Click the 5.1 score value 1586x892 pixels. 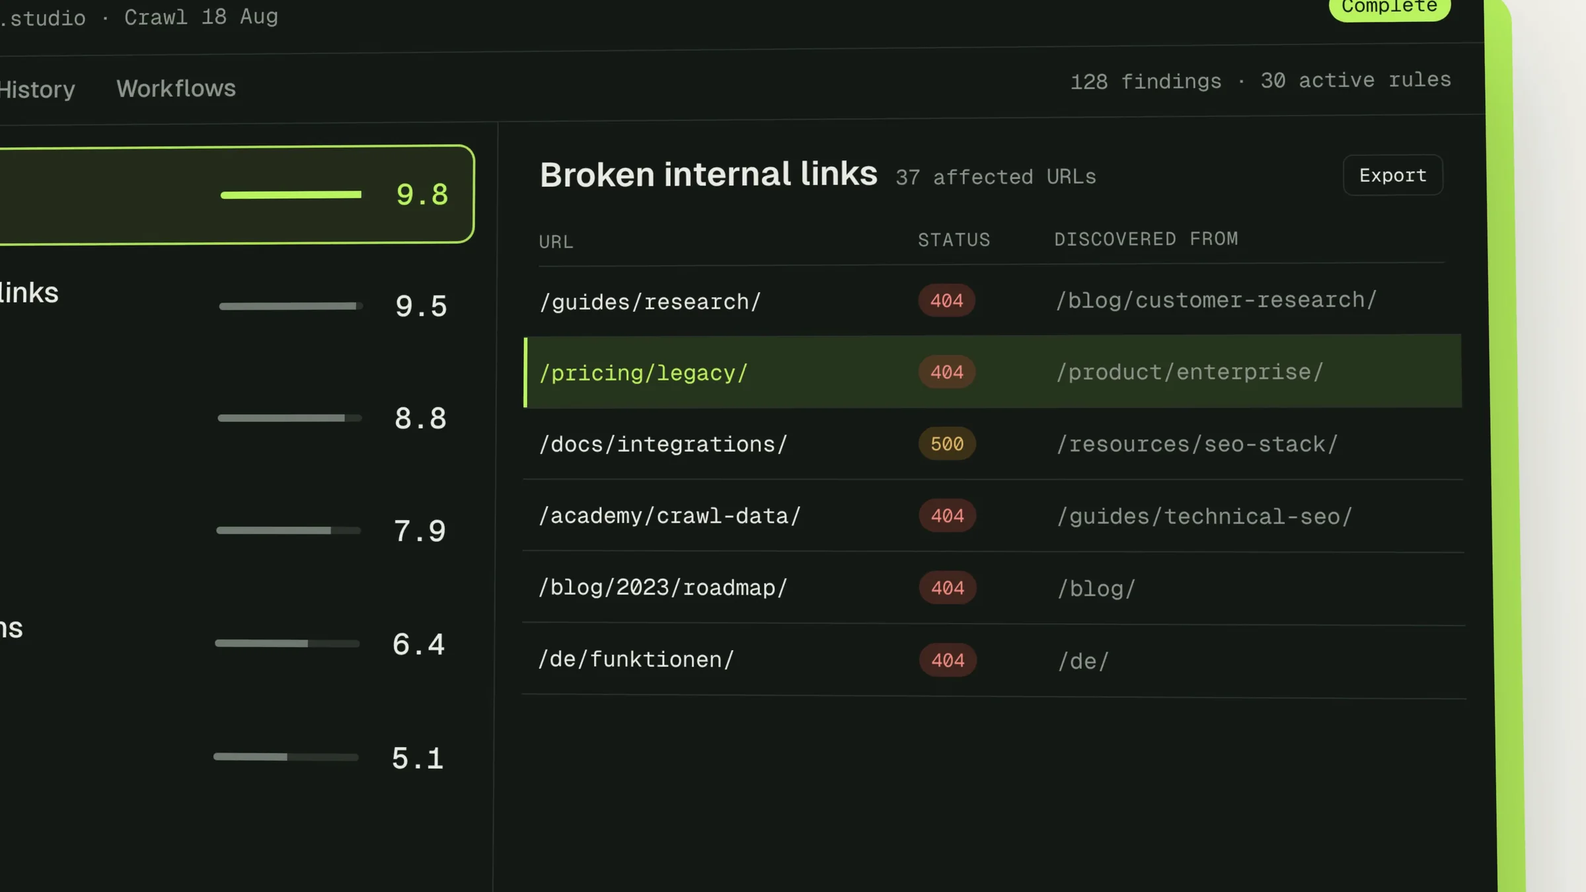point(418,759)
